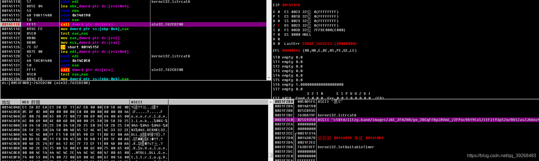The width and height of the screenshot is (539, 161).
Task: Select dump row 0014C098 containing KERNEL32
Action: (x=85, y=130)
